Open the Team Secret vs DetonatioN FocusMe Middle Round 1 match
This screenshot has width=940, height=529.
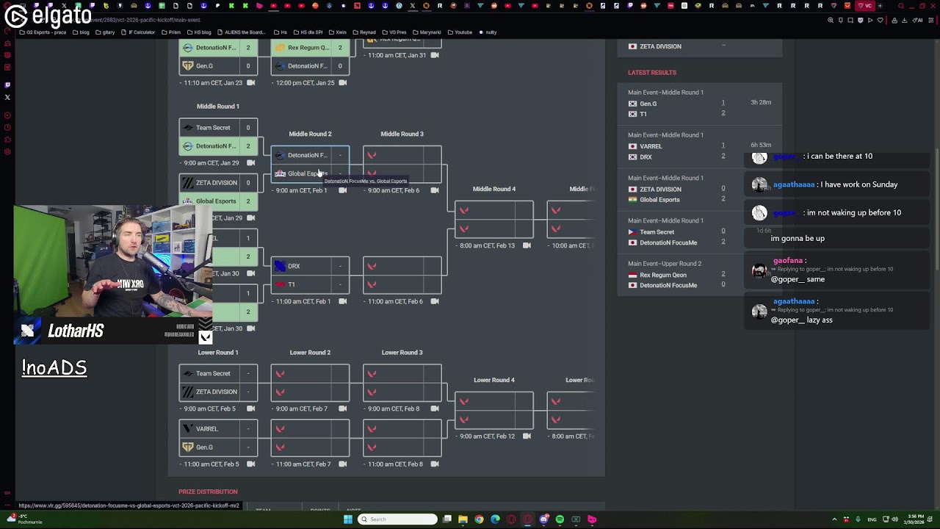pos(218,137)
